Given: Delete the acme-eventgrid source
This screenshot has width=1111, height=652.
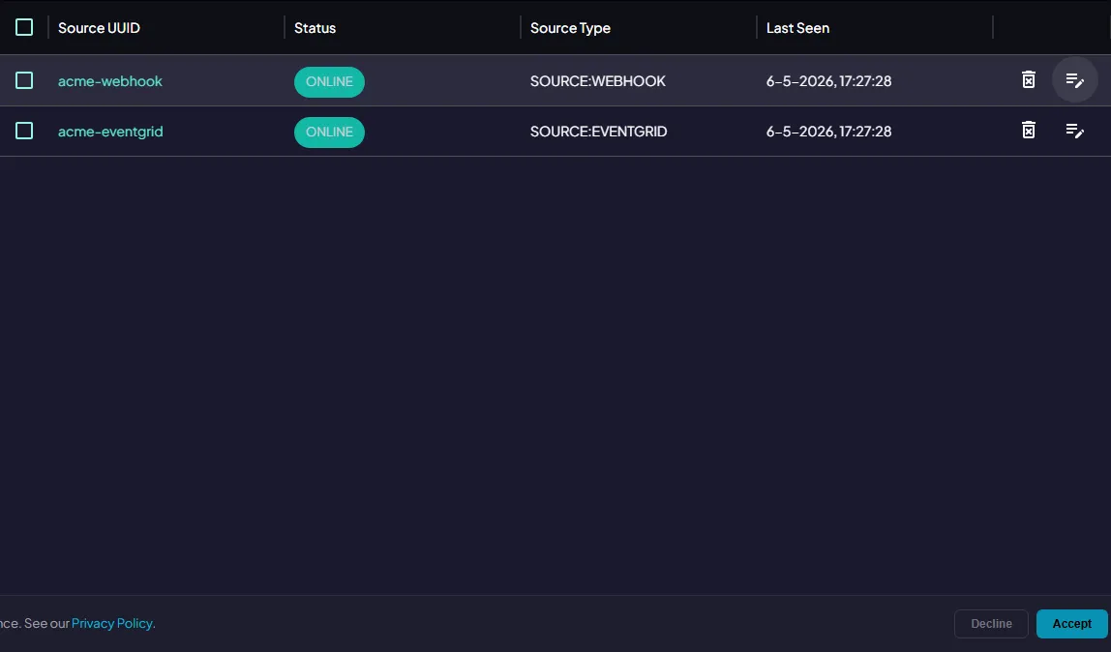Looking at the screenshot, I should click(1028, 131).
